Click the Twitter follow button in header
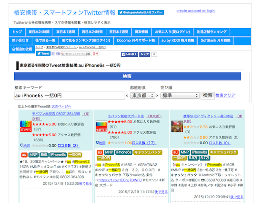 click(141, 12)
